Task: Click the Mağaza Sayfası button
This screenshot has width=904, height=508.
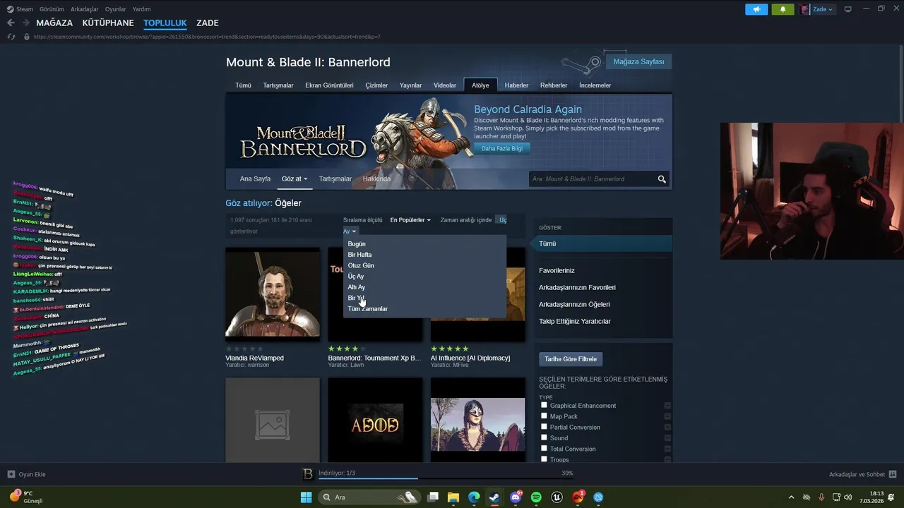Action: tap(638, 62)
